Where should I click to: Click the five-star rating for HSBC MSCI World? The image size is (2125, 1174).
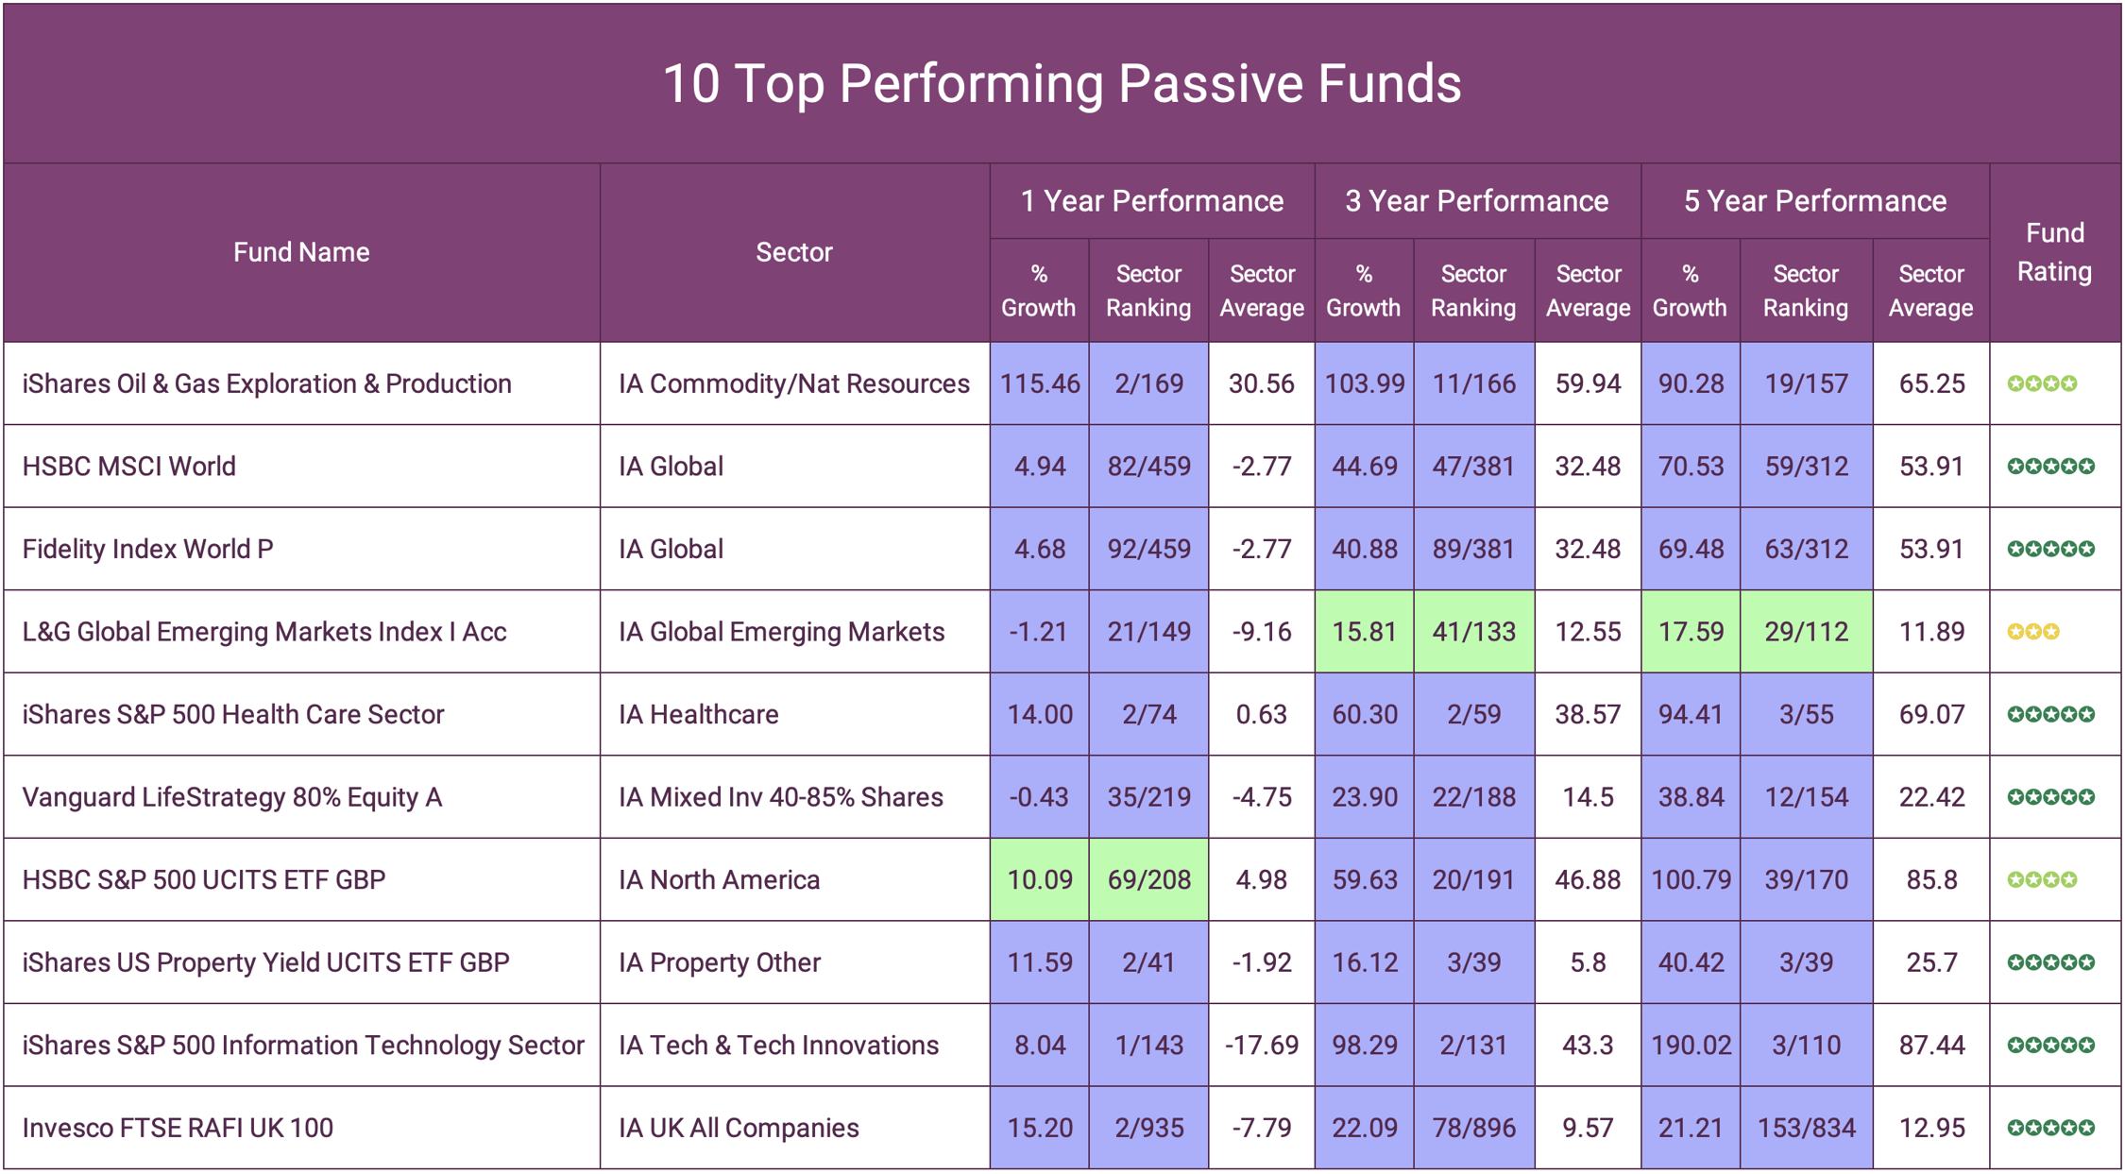2055,467
